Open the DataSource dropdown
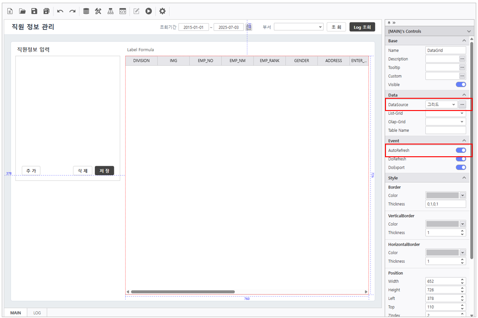The width and height of the screenshot is (478, 318). pyautogui.click(x=441, y=105)
